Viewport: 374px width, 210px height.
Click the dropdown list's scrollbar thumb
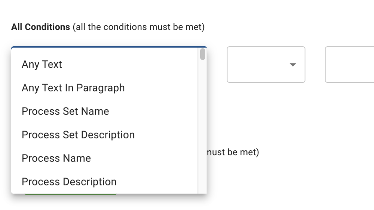[x=202, y=54]
